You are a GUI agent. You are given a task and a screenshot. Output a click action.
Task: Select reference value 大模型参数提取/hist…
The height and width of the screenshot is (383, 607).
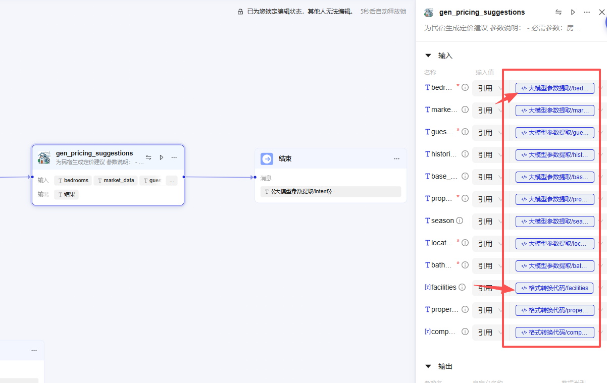(x=554, y=155)
